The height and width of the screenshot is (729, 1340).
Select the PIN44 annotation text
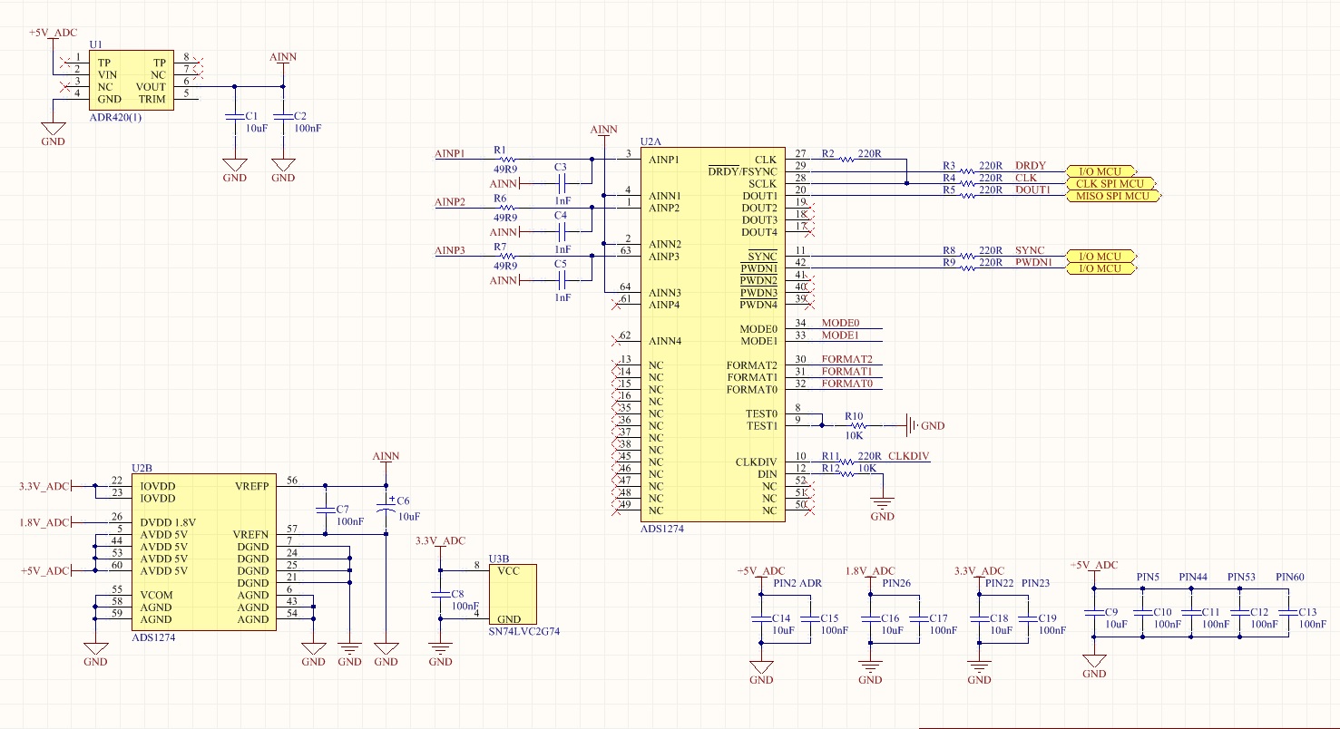[x=1193, y=577]
